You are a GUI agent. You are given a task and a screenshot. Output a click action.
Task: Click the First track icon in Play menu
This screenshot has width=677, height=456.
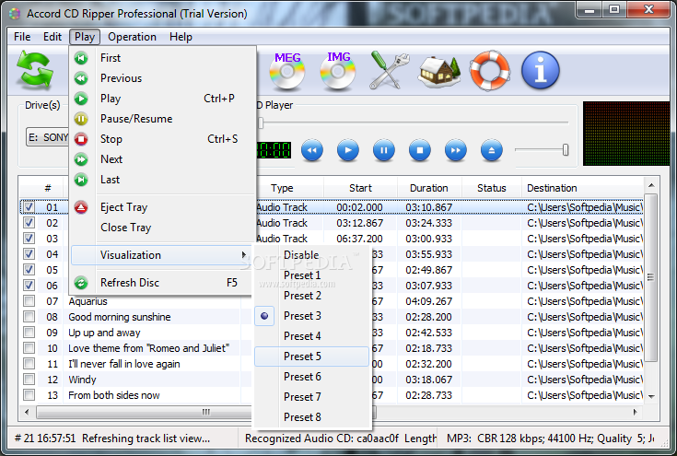click(x=81, y=58)
